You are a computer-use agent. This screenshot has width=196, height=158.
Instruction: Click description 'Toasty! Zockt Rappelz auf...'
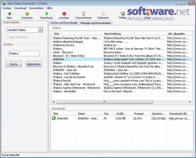[133, 63]
